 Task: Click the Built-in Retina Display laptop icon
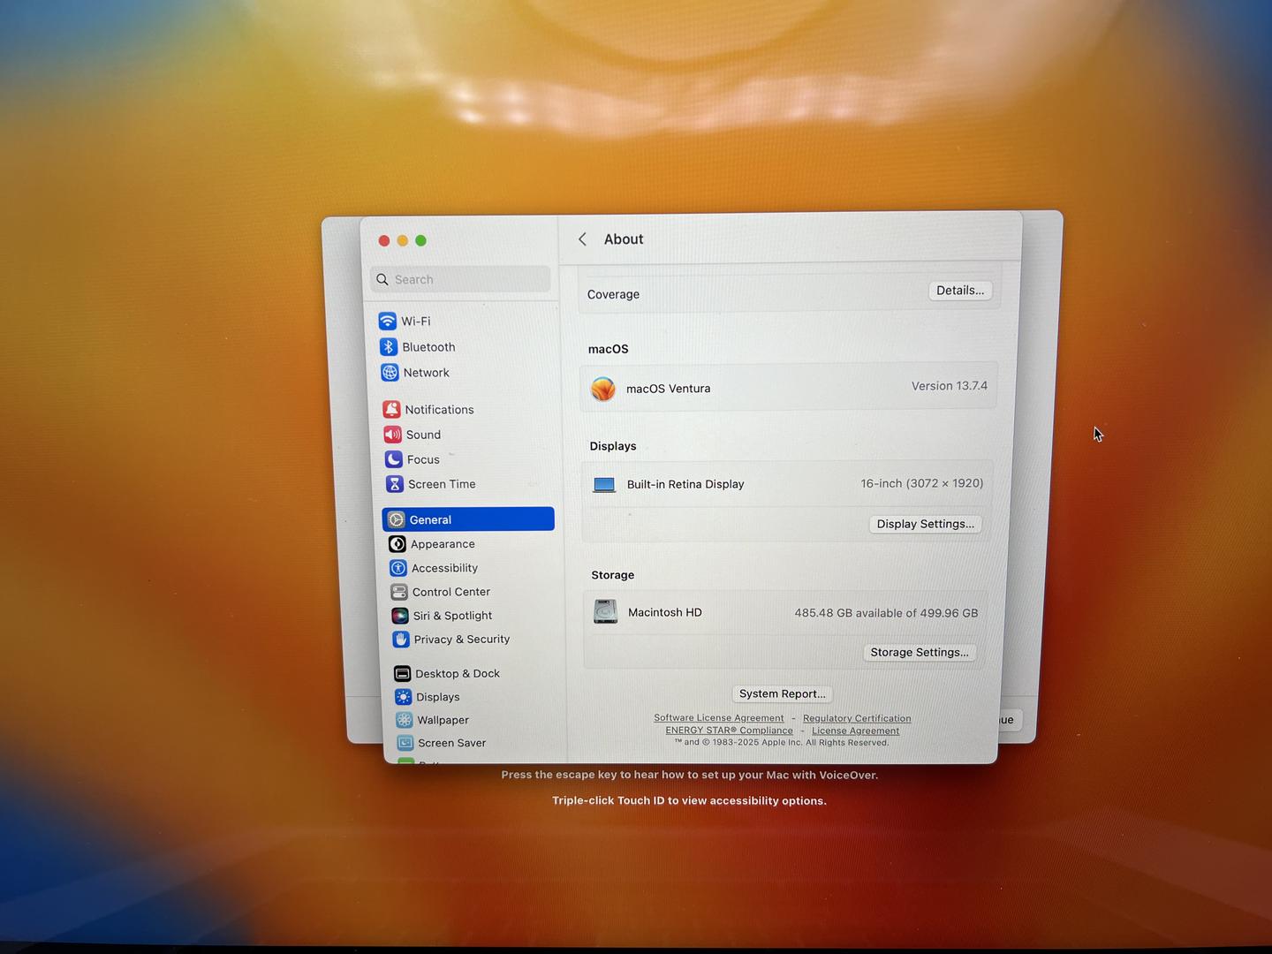[x=604, y=484]
